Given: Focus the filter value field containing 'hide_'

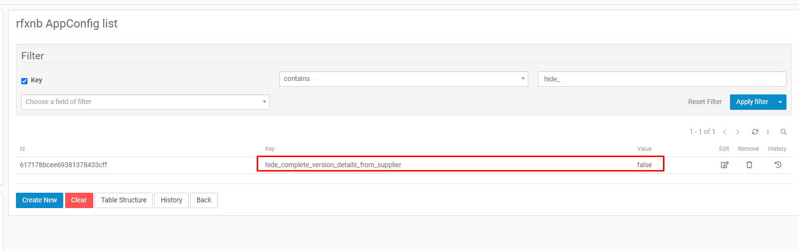Looking at the screenshot, I should point(661,79).
